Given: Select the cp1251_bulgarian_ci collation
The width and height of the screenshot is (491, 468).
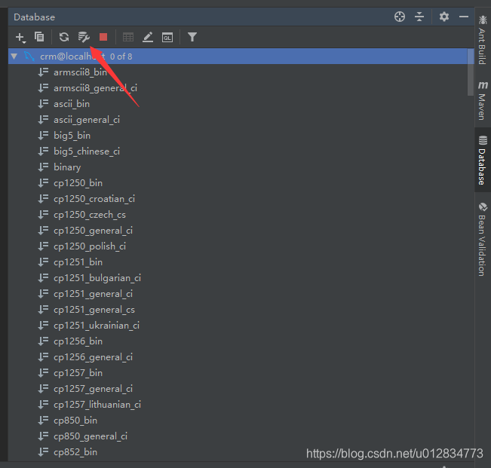Looking at the screenshot, I should coord(97,278).
